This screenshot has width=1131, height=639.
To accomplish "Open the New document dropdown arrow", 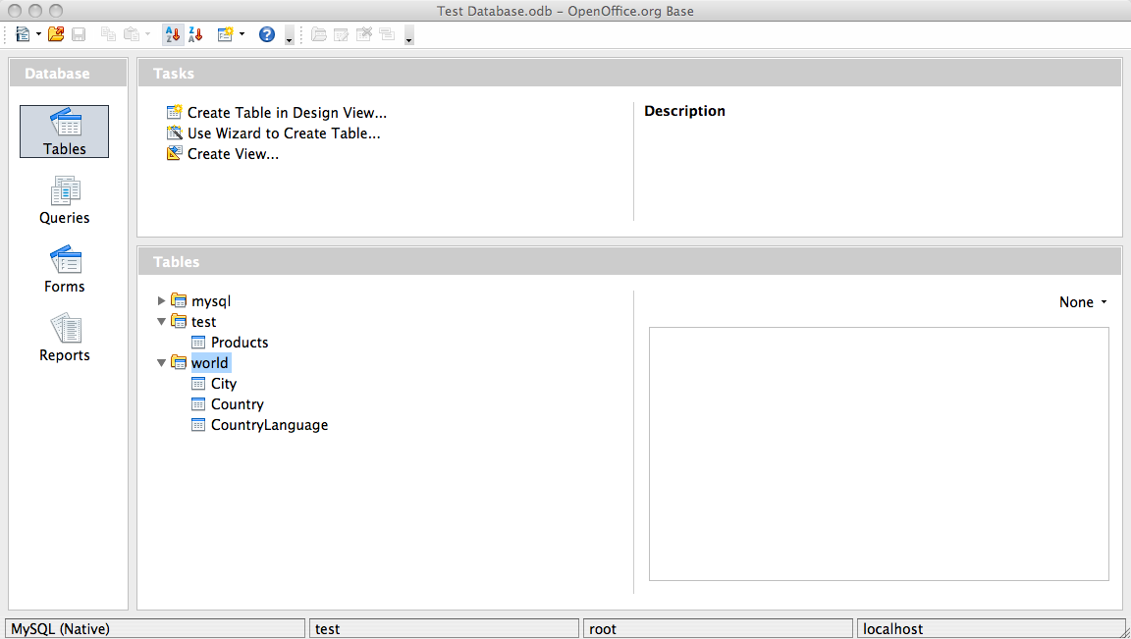I will (x=38, y=34).
